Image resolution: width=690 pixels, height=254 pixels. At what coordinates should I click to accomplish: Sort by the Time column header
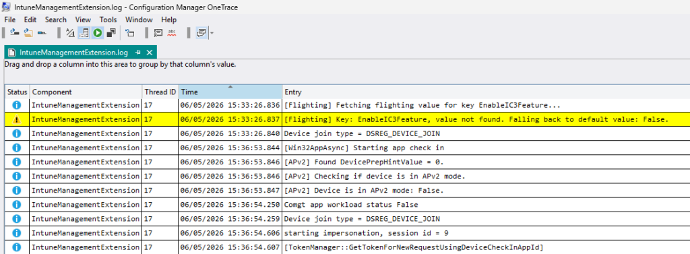click(230, 92)
